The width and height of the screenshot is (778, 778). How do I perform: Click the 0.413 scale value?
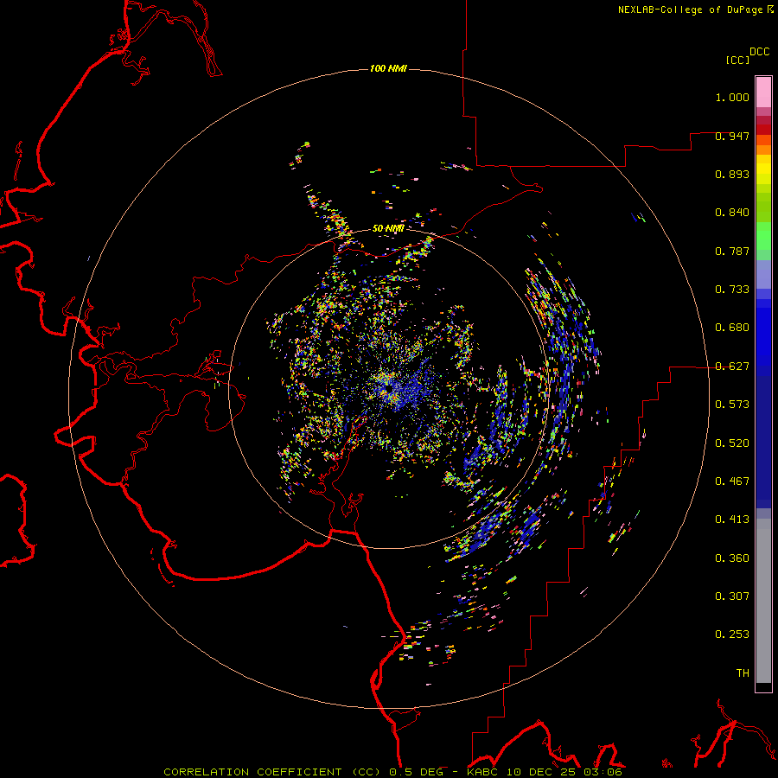[732, 520]
